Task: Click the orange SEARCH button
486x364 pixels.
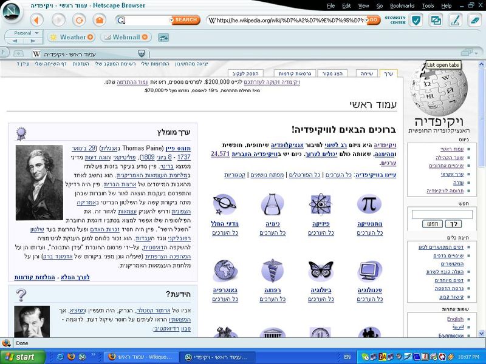Action: (x=186, y=20)
